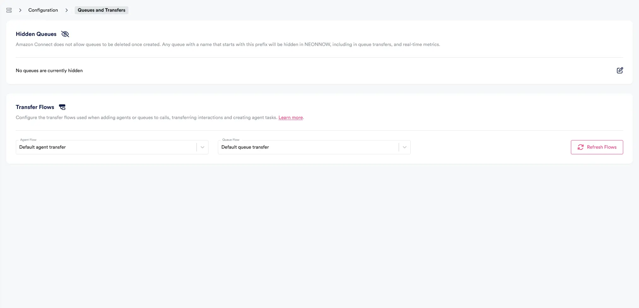This screenshot has width=639, height=308.
Task: Click the Queue Flow field label
Action: 231,140
